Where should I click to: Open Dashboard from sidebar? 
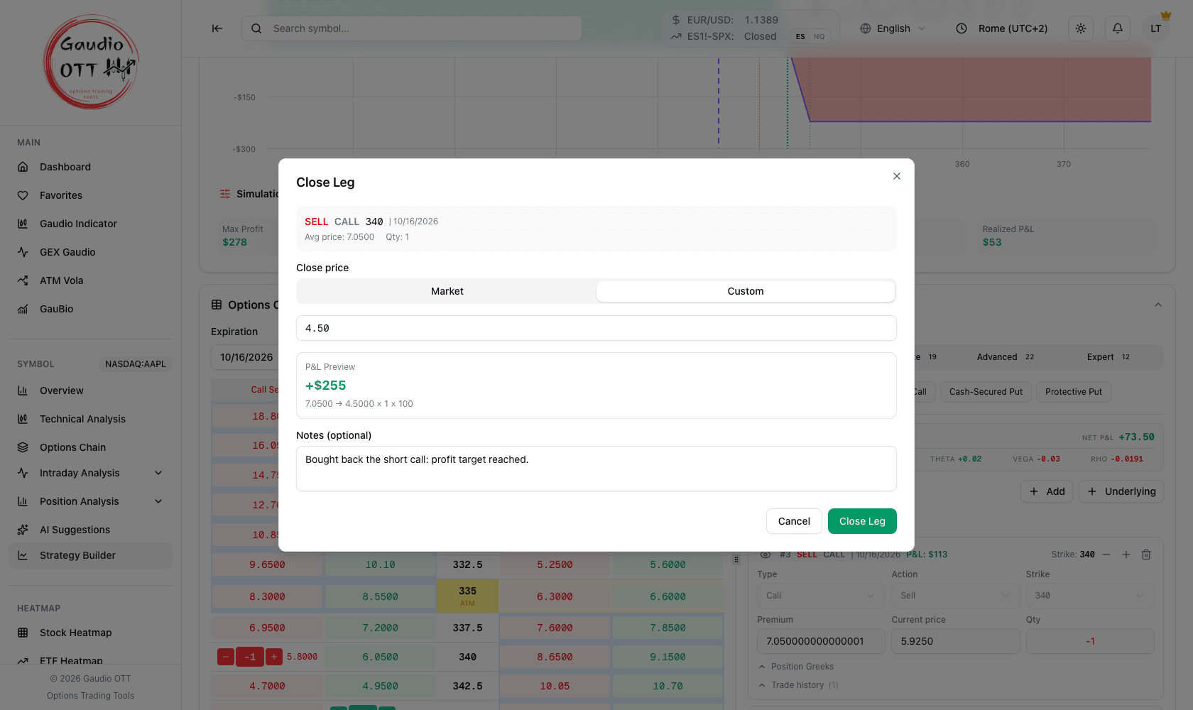[90, 167]
